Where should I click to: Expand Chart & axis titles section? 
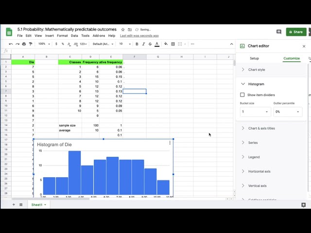click(x=271, y=128)
